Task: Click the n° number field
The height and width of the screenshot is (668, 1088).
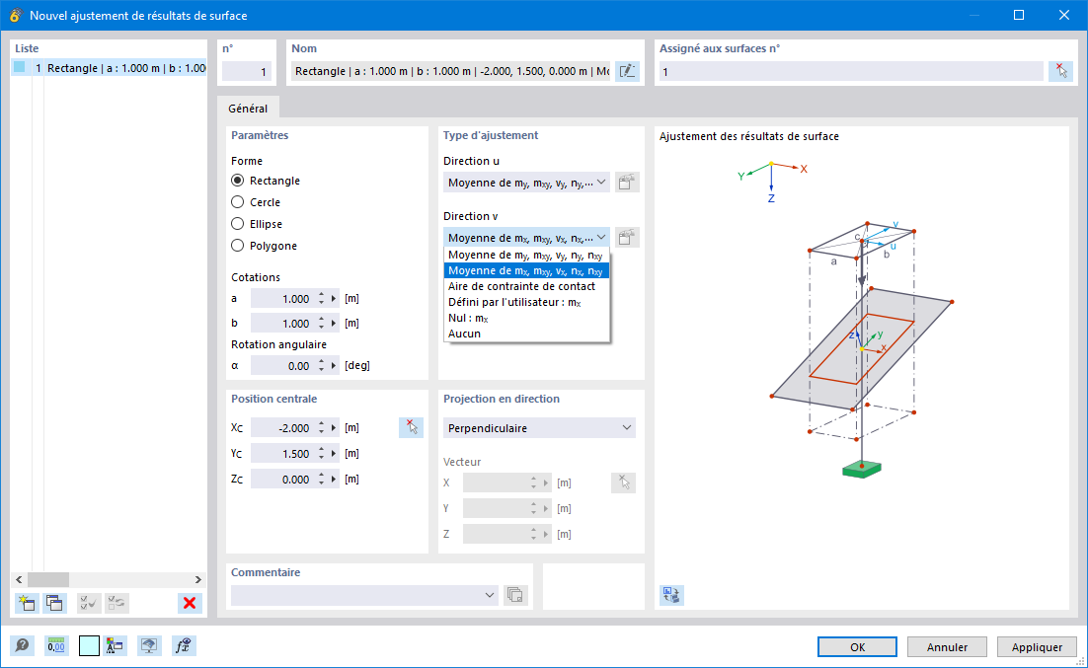Action: [x=246, y=71]
